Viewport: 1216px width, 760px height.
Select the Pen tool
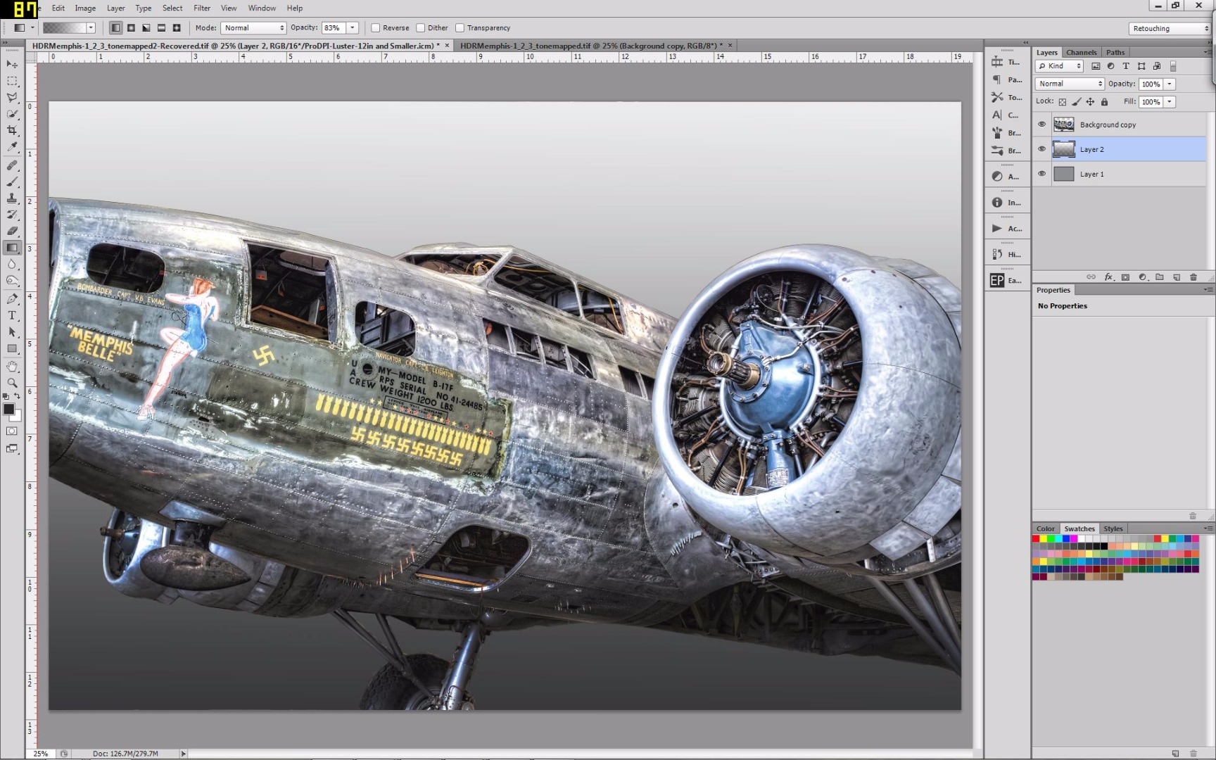tap(12, 299)
